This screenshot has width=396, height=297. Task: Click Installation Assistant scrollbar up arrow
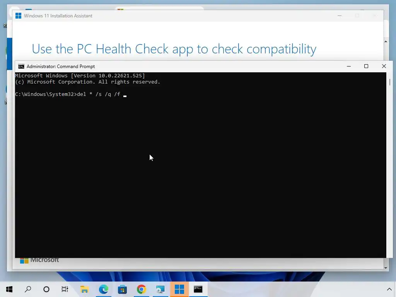click(x=386, y=41)
